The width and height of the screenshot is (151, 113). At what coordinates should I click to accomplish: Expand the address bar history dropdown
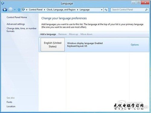click(102, 10)
